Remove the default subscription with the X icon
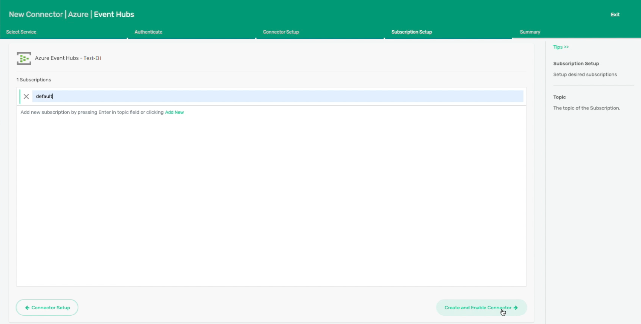641x324 pixels. coord(26,96)
